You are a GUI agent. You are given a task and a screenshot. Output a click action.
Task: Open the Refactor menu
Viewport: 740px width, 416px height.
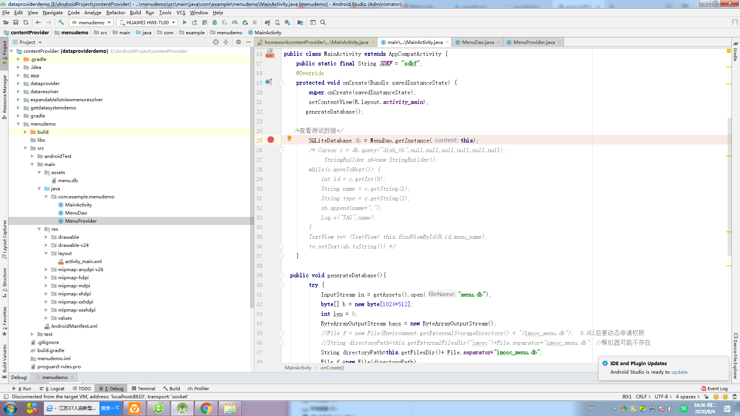click(115, 12)
